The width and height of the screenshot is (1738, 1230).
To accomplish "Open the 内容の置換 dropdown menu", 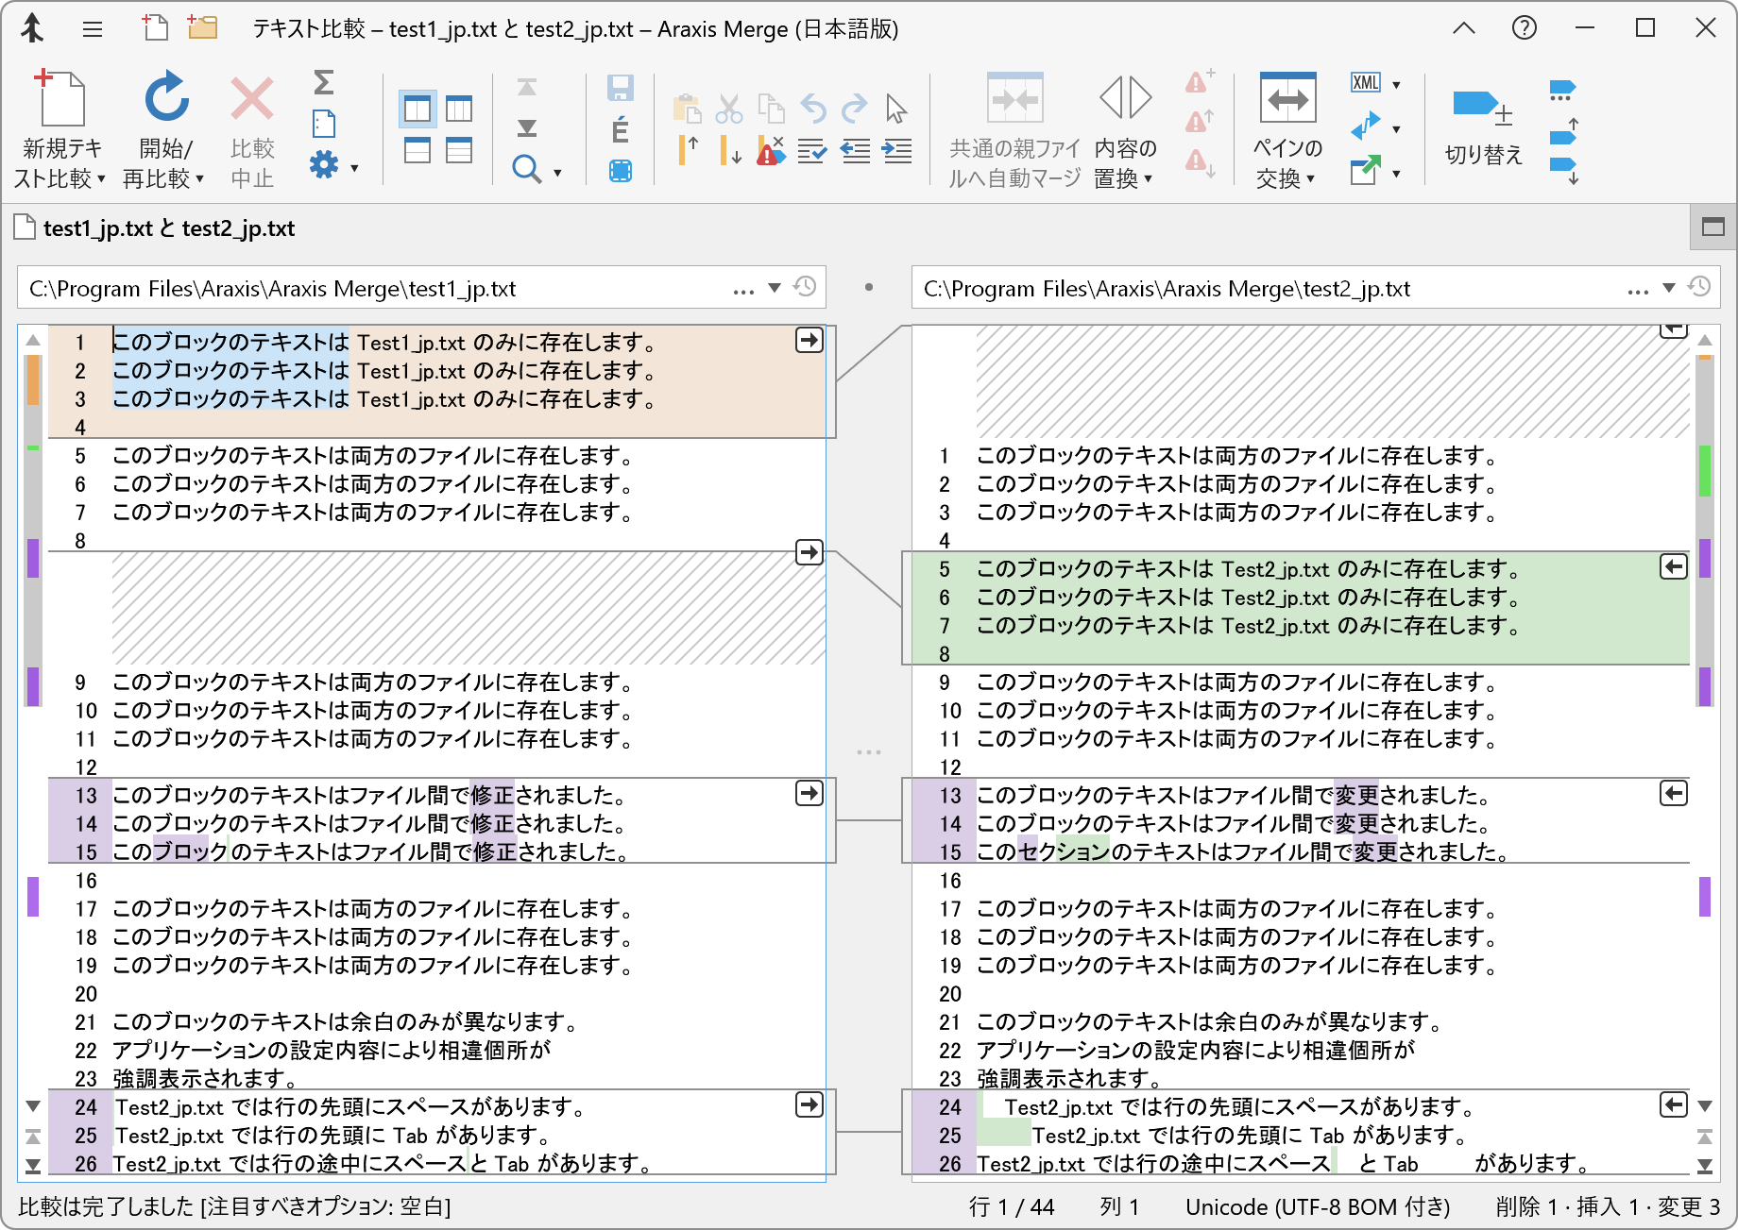I will (1148, 177).
